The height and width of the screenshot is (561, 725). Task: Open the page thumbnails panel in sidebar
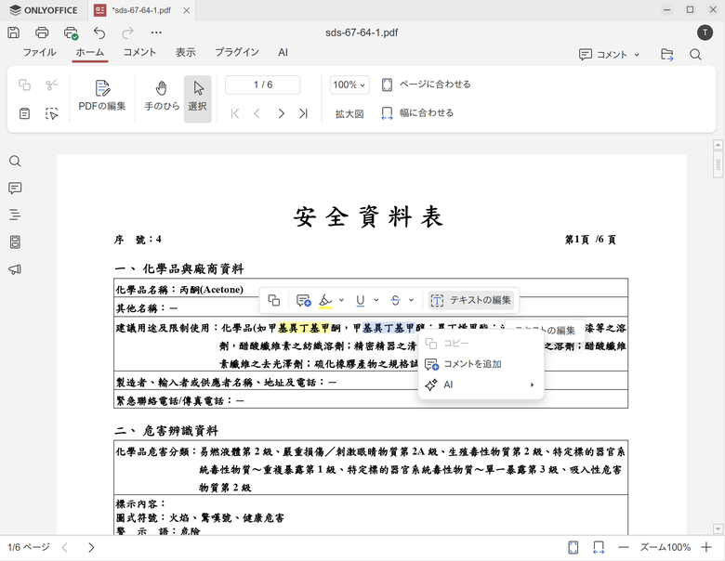15,241
